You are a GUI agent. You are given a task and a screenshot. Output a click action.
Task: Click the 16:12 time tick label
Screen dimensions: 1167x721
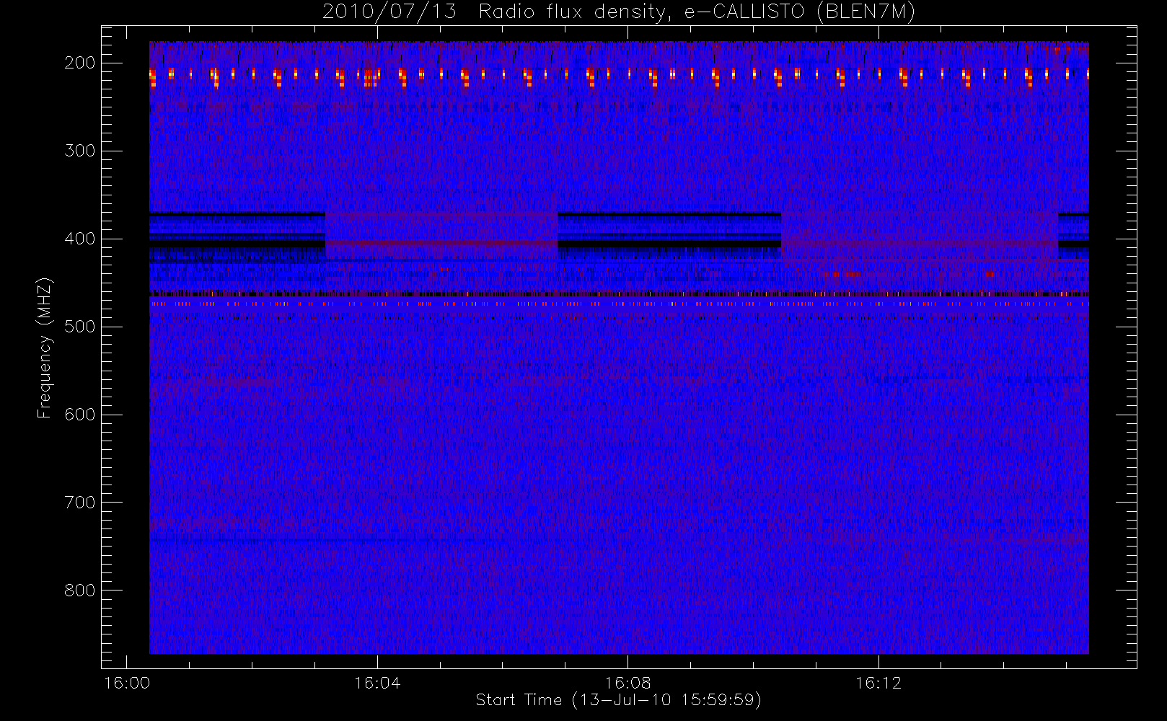click(x=878, y=683)
